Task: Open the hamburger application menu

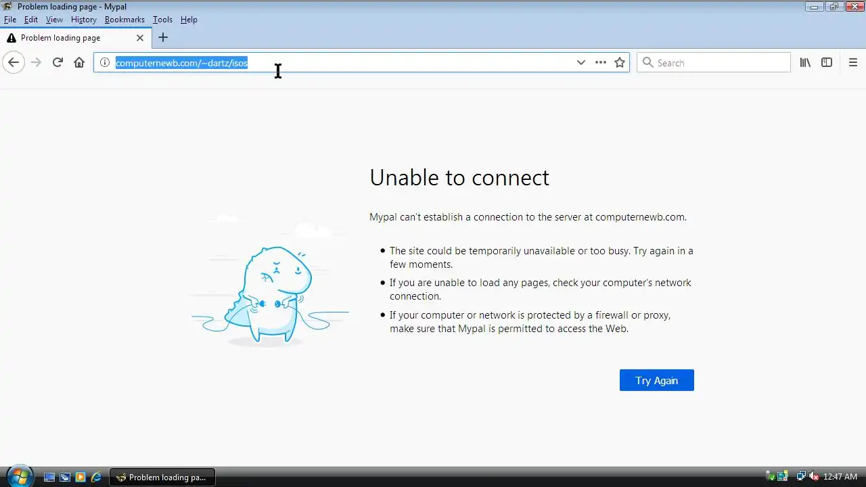Action: pos(853,62)
